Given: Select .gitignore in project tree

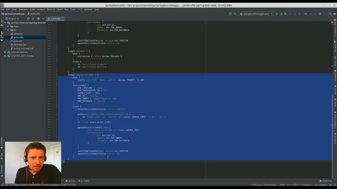Looking at the screenshot, I should (x=18, y=34).
